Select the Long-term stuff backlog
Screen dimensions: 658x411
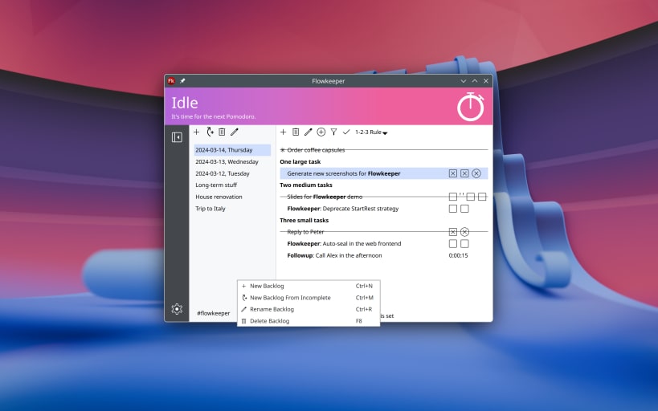[x=232, y=185]
